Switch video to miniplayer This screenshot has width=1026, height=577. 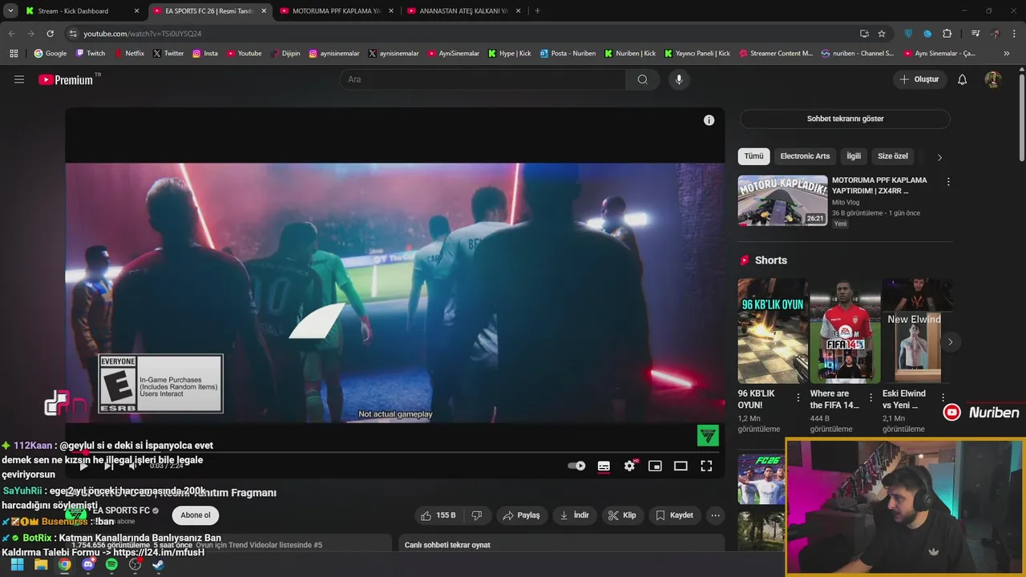point(655,466)
